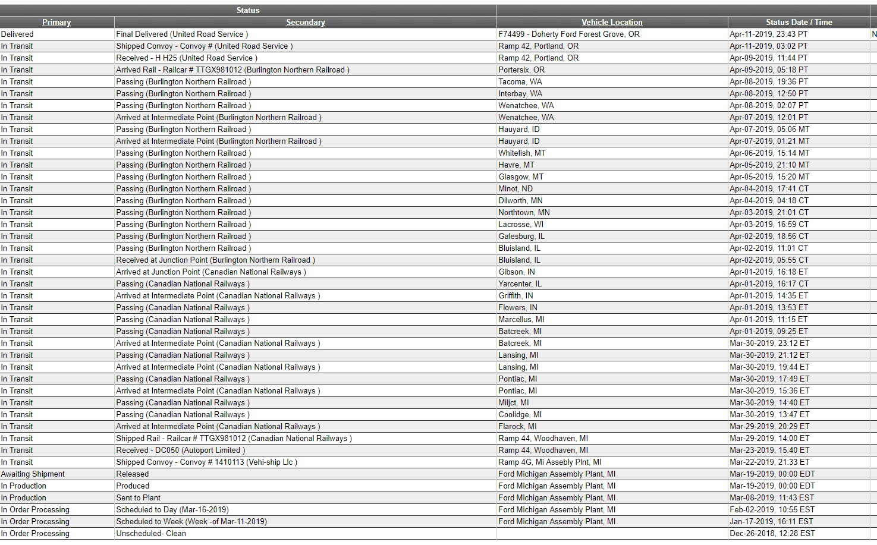Click the date 'Dec-26-2018, 12:28 EST'
The height and width of the screenshot is (545, 877).
[772, 533]
